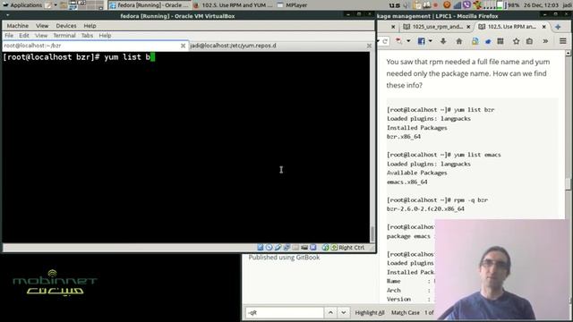Show Firefox bookmarks list icon

(x=529, y=41)
